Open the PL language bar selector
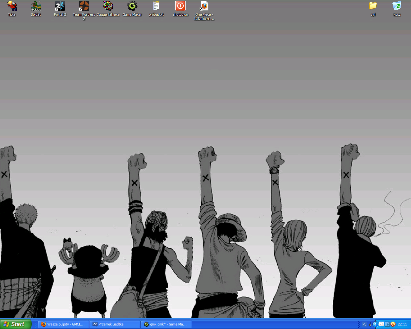The height and width of the screenshot is (329, 411). [364, 324]
